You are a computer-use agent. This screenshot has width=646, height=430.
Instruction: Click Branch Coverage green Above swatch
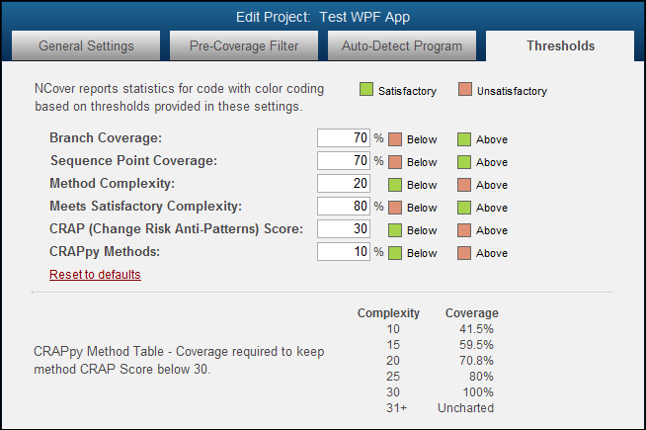(x=464, y=139)
